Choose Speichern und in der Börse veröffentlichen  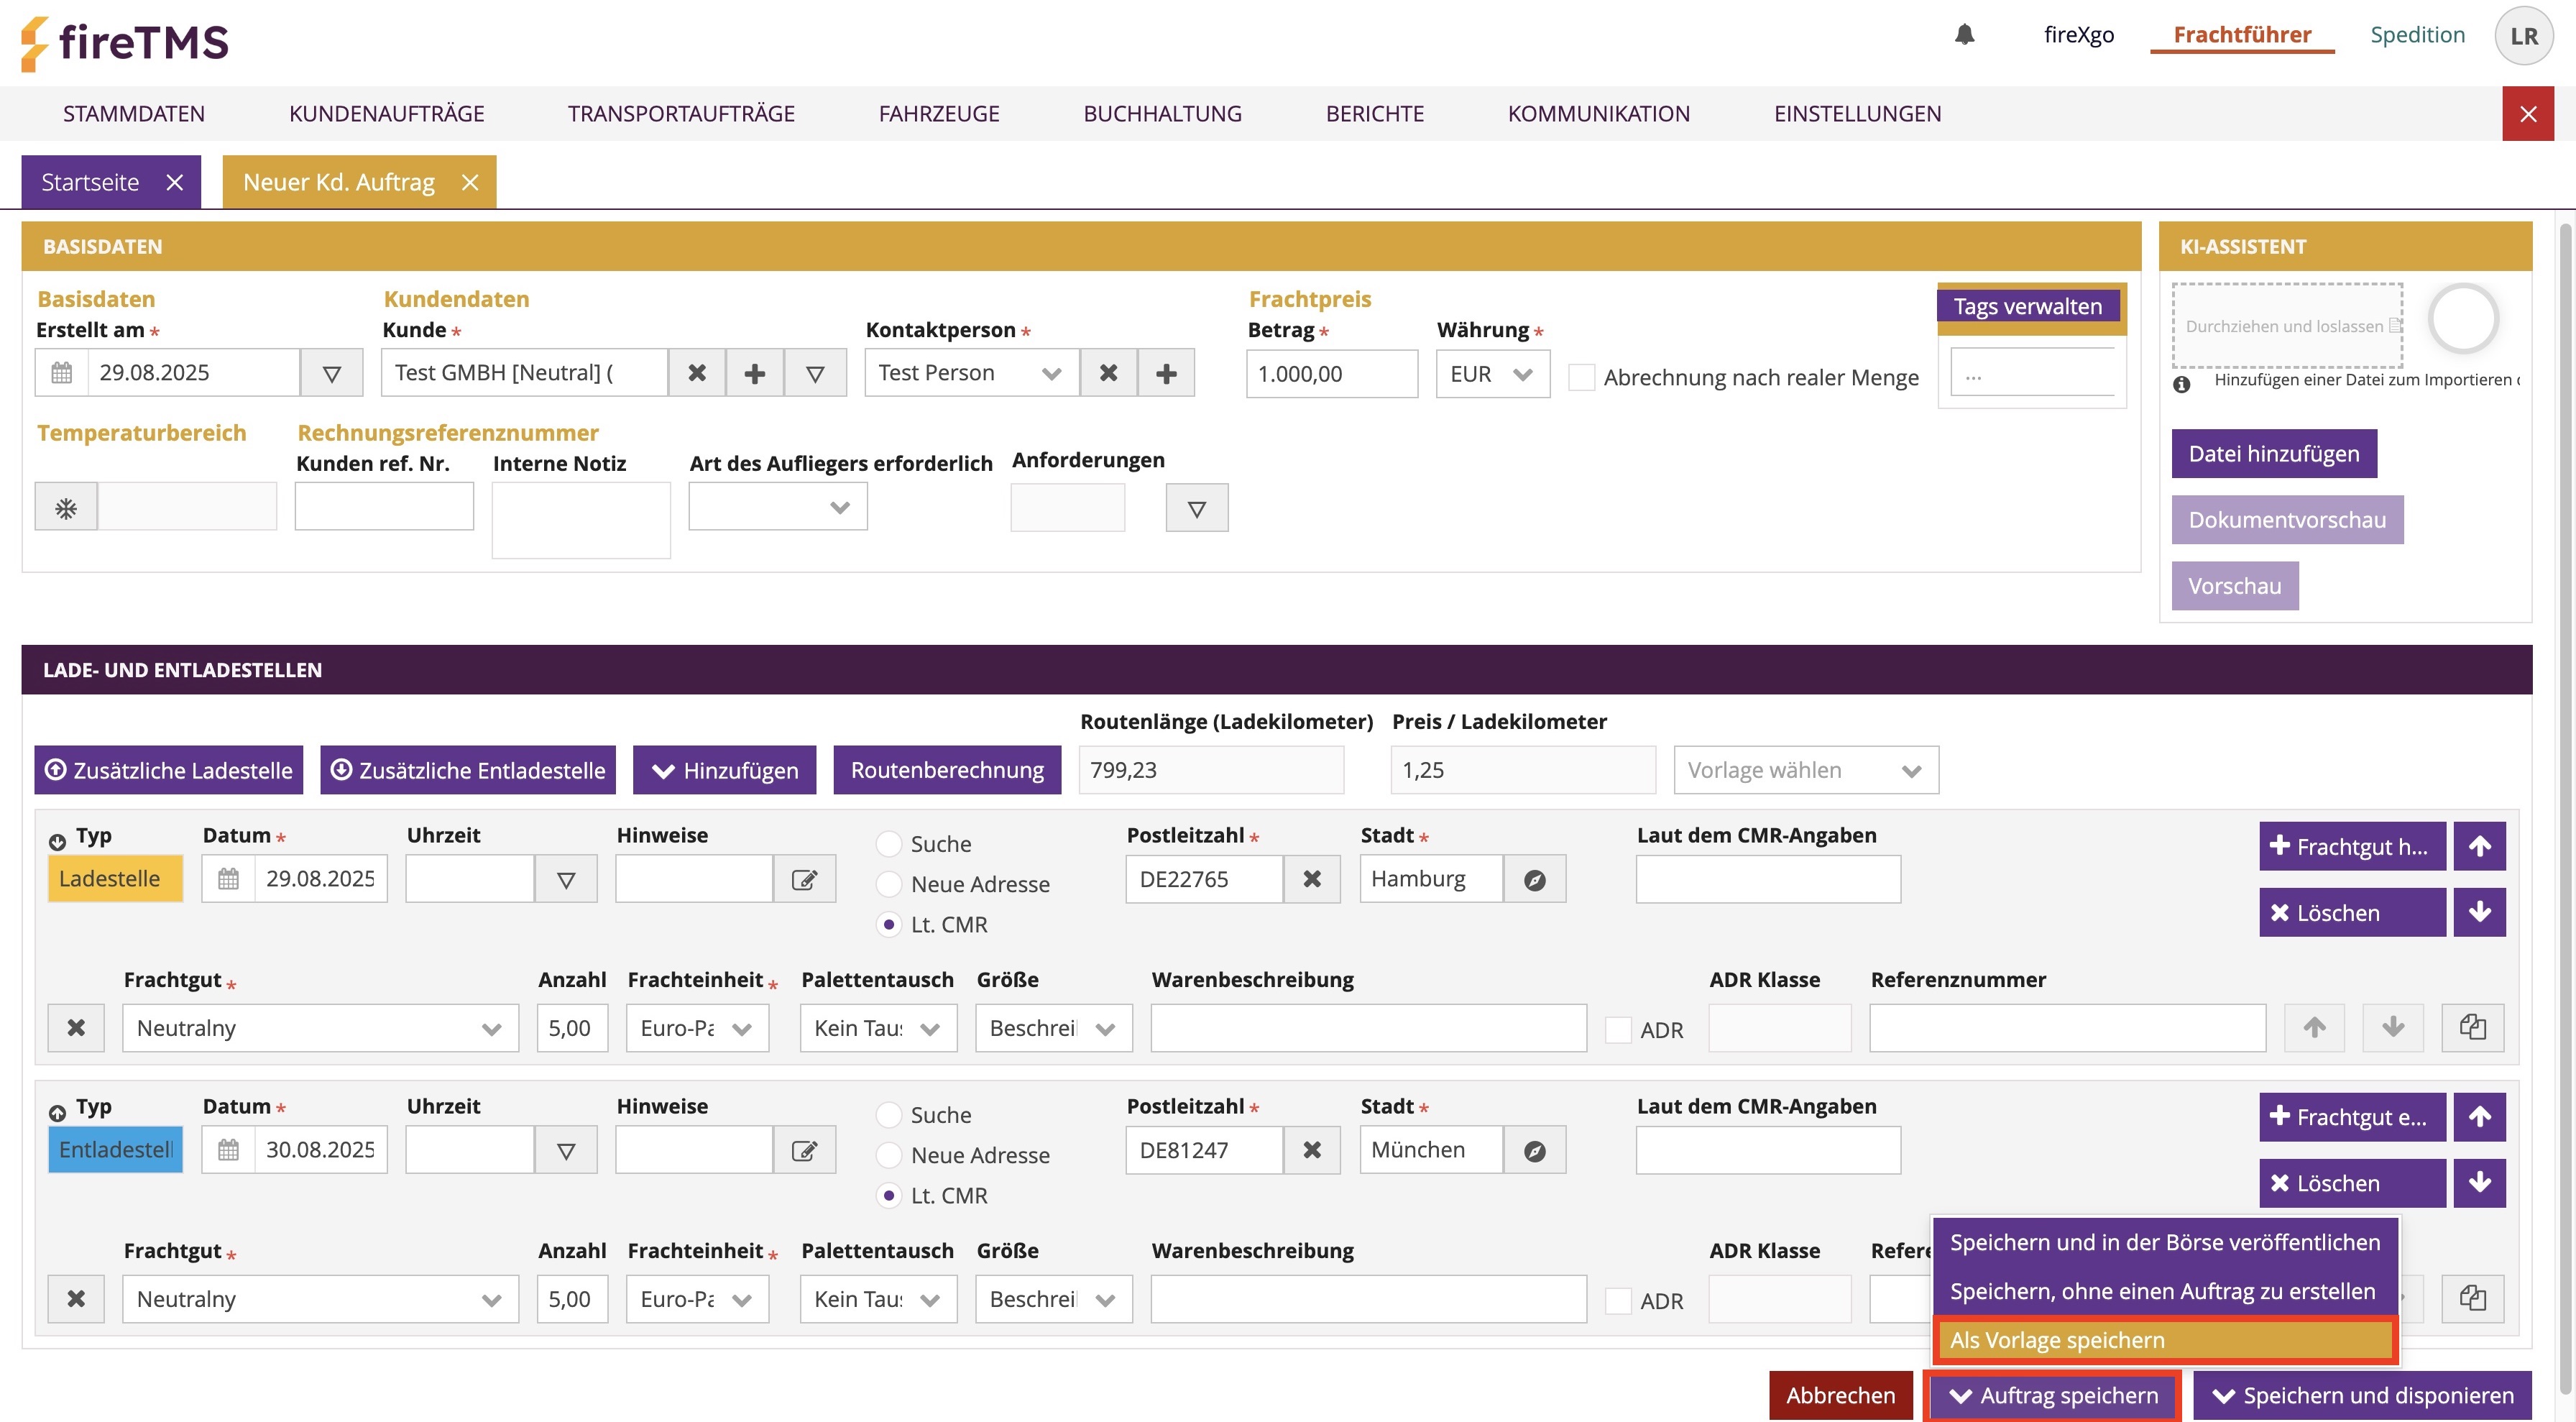pyautogui.click(x=2165, y=1242)
